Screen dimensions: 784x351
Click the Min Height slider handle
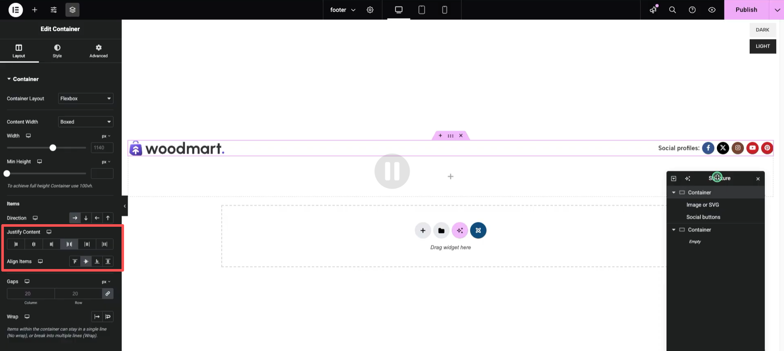coord(7,173)
